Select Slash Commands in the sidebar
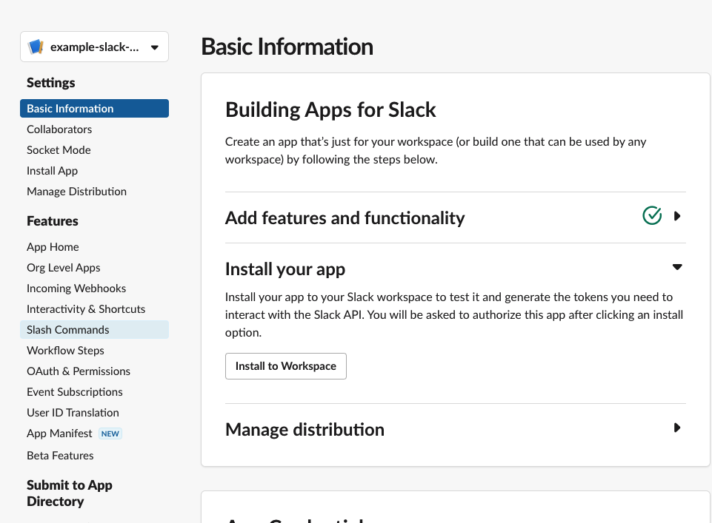 click(x=94, y=329)
